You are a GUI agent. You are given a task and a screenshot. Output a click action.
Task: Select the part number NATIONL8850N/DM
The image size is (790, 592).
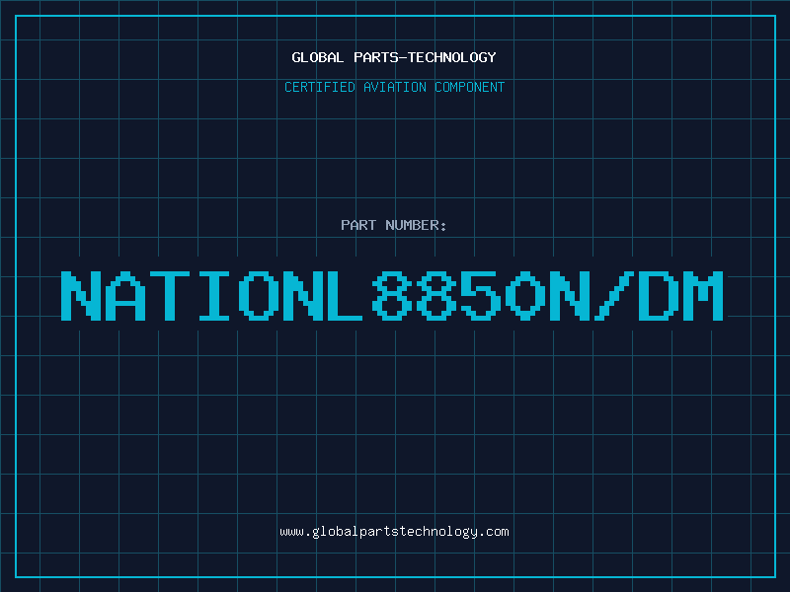(392, 295)
